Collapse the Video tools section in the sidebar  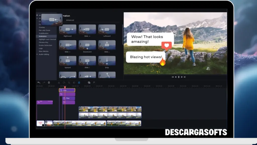pyautogui.click(x=37, y=18)
